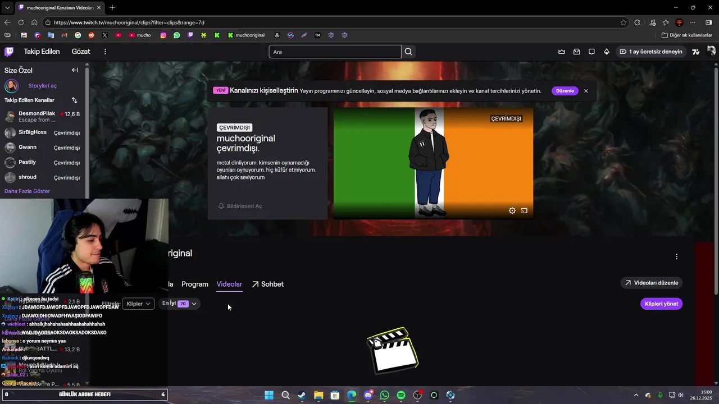Viewport: 719px width, 404px height.
Task: Click Videoları düzenle button
Action: click(x=652, y=283)
